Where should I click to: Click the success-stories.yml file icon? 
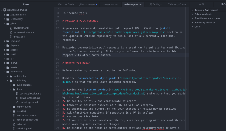[x=11, y=32]
